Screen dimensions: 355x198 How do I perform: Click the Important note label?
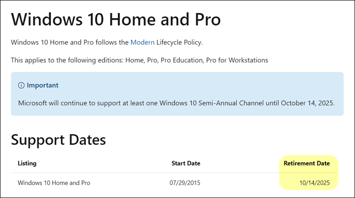point(43,85)
